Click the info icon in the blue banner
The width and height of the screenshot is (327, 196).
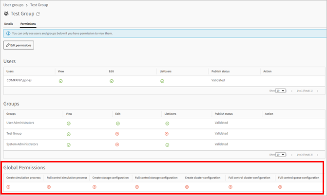(8, 33)
